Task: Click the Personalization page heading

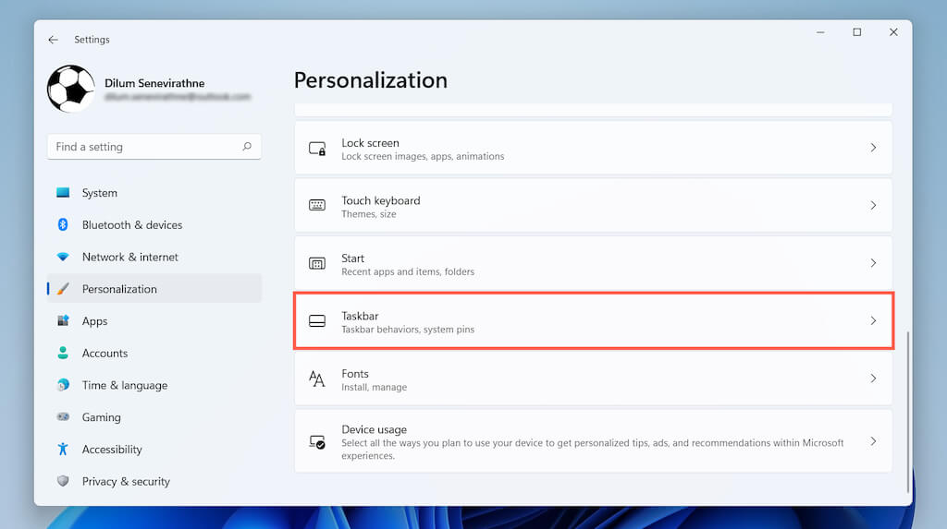Action: [x=370, y=80]
